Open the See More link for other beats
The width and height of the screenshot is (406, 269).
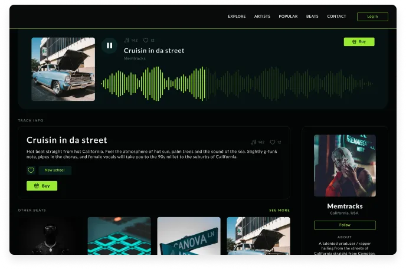279,210
